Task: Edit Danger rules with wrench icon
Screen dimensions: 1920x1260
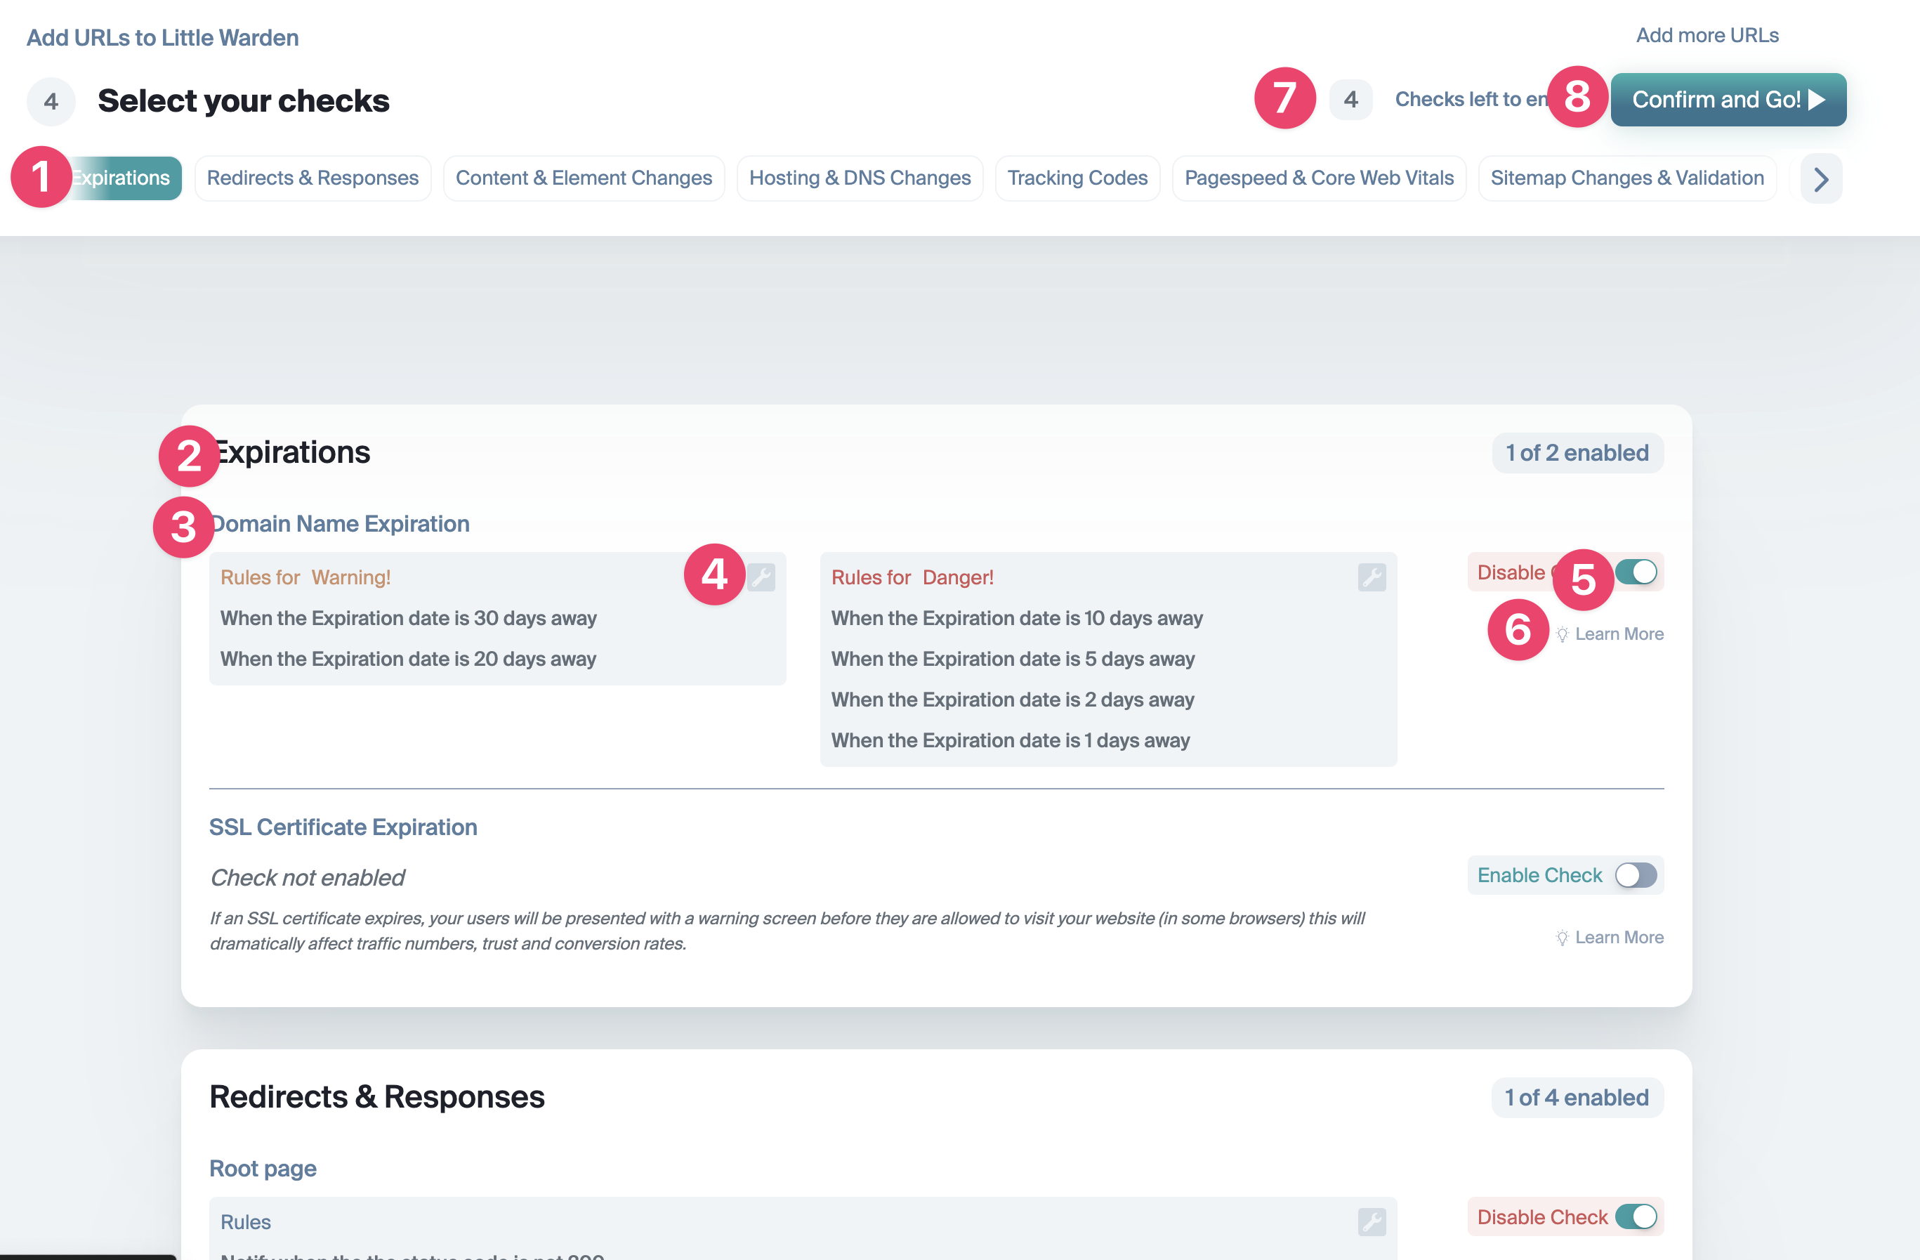Action: point(1372,577)
